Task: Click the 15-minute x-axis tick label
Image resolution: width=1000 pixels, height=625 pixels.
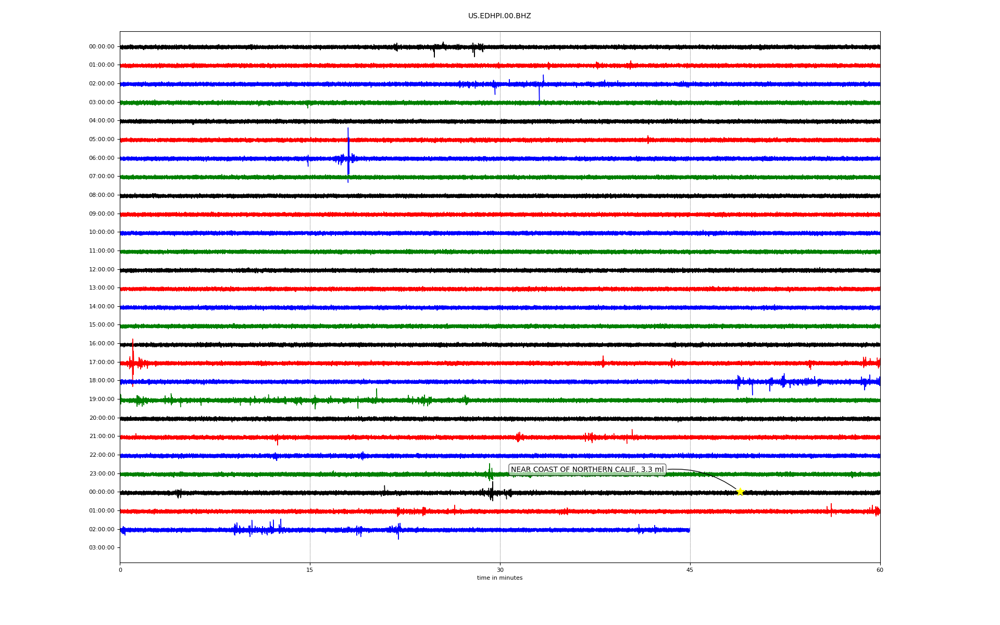Action: coord(310,570)
